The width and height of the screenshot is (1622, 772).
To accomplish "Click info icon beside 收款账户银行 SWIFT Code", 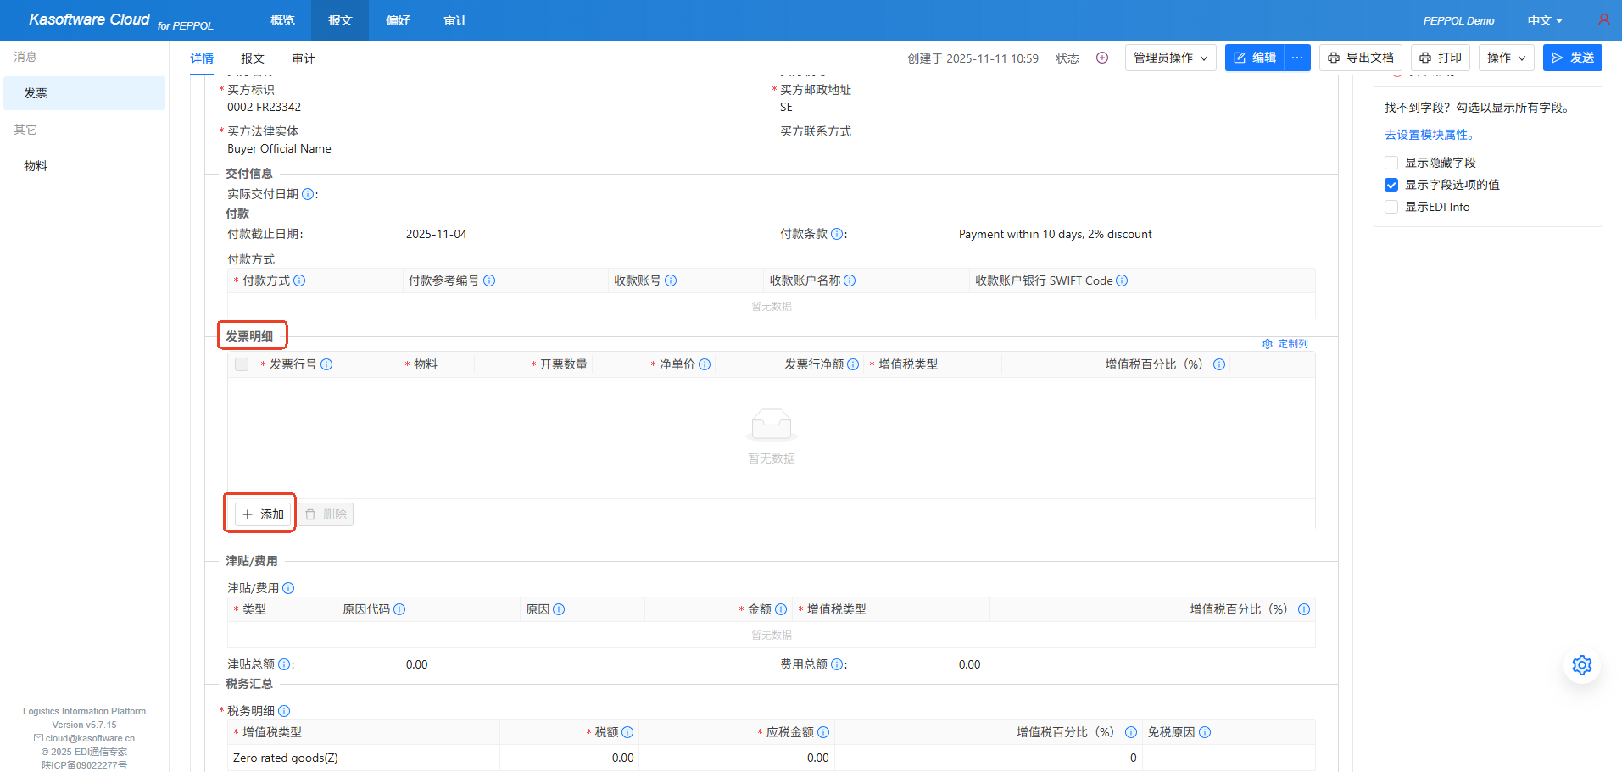I will coord(1122,280).
